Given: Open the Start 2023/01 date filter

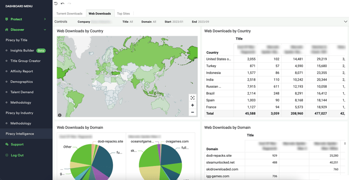Looking at the screenshot, I should [x=174, y=22].
